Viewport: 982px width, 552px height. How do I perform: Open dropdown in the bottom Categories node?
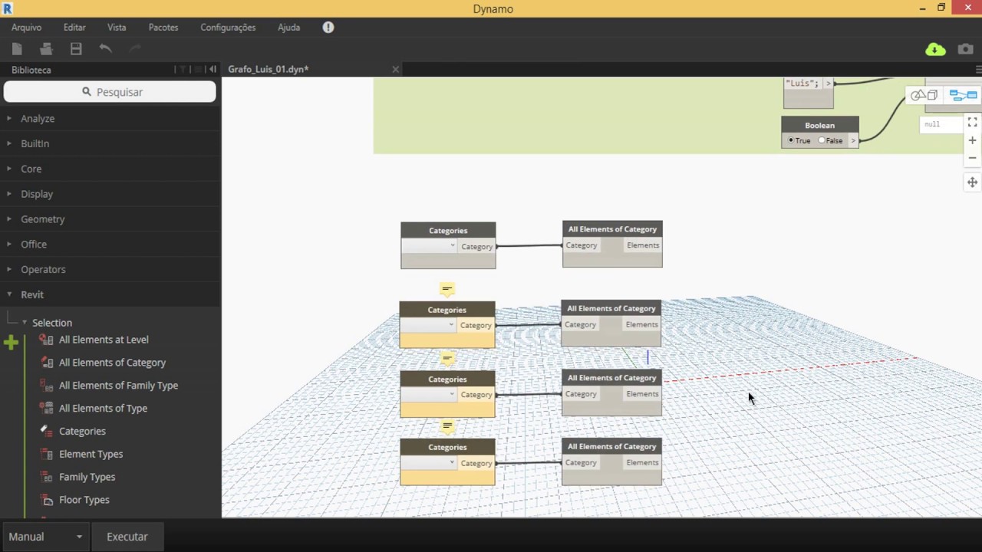pyautogui.click(x=429, y=462)
